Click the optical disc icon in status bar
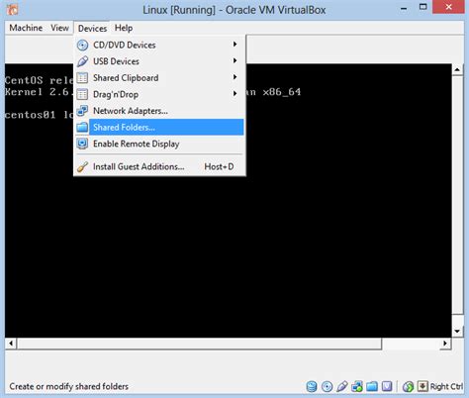The height and width of the screenshot is (398, 469). pyautogui.click(x=327, y=386)
